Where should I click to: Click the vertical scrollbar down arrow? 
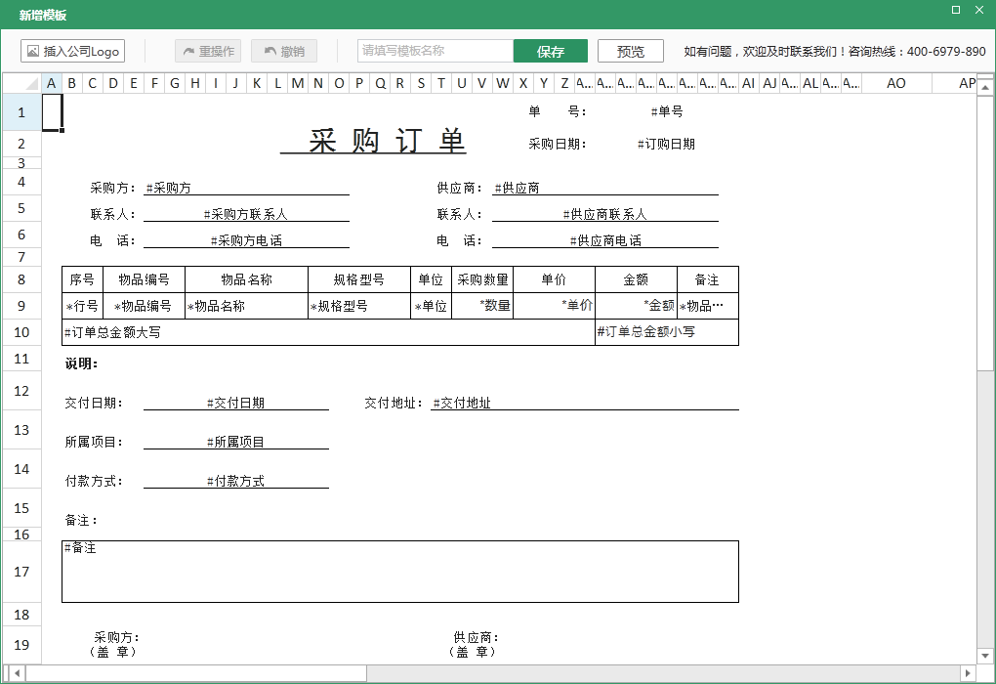pos(985,655)
